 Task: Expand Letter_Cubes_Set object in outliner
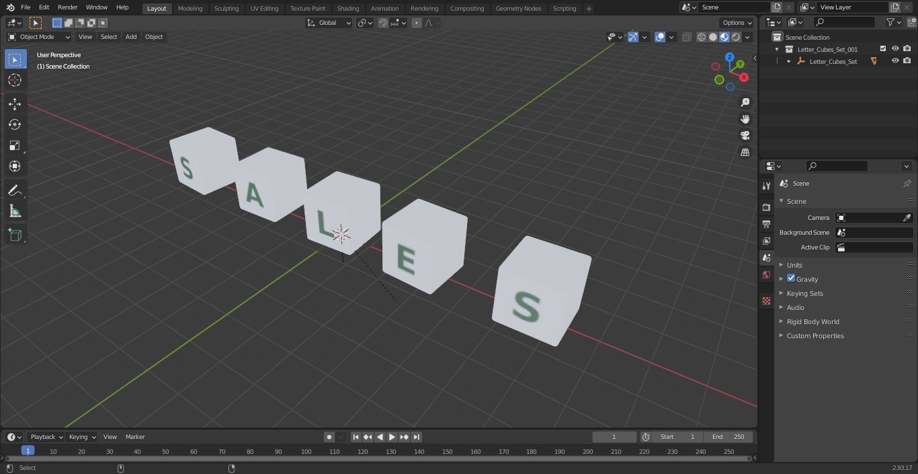click(789, 61)
